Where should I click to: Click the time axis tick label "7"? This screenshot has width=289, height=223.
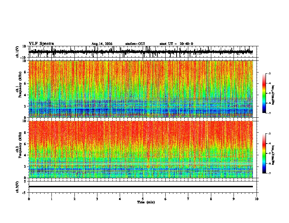[188, 199]
